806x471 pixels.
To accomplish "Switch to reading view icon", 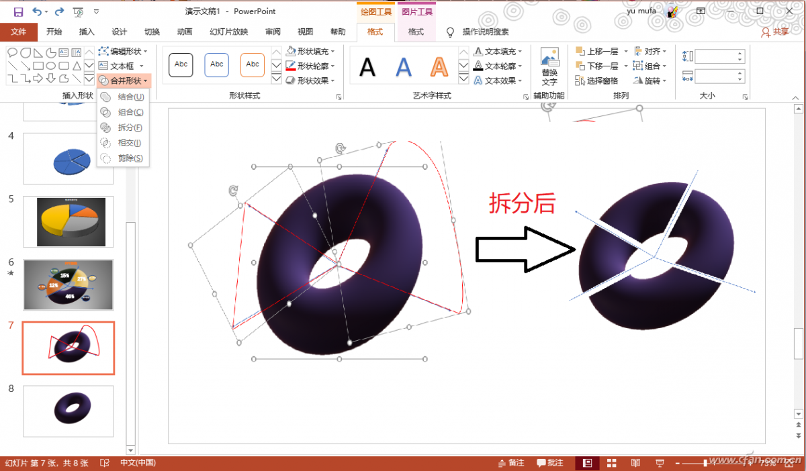I will point(635,463).
